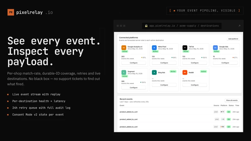251x141 pixels.
Task: Click the 283 events count for Google Analytics 4
Action: pyautogui.click(x=123, y=57)
